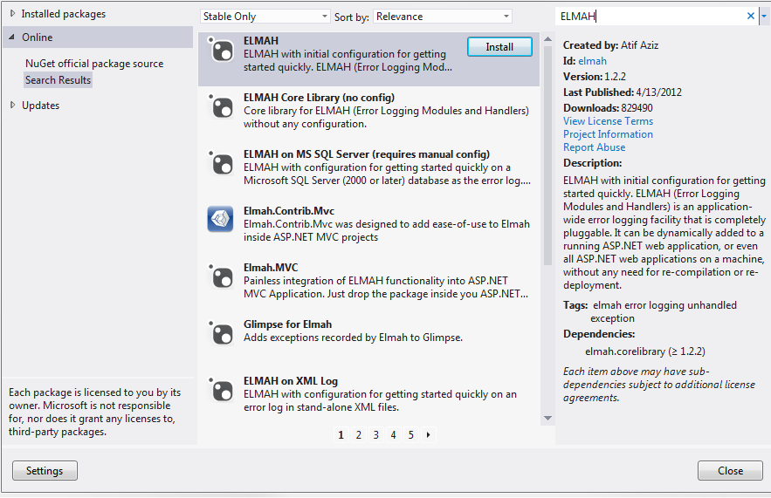The height and width of the screenshot is (498, 771).
Task: Click the Version: 1.2.2 text
Action: (594, 77)
